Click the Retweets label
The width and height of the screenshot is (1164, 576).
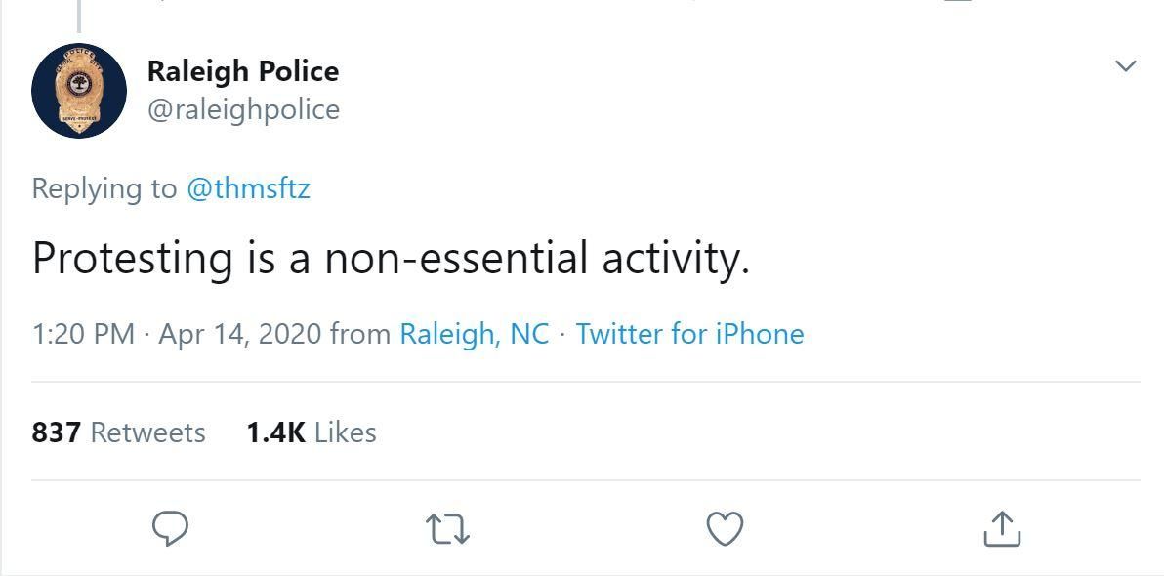pyautogui.click(x=147, y=432)
